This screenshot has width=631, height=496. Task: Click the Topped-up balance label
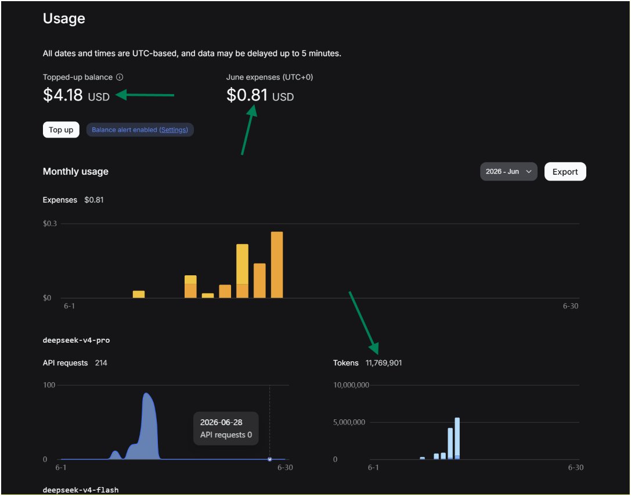point(78,77)
